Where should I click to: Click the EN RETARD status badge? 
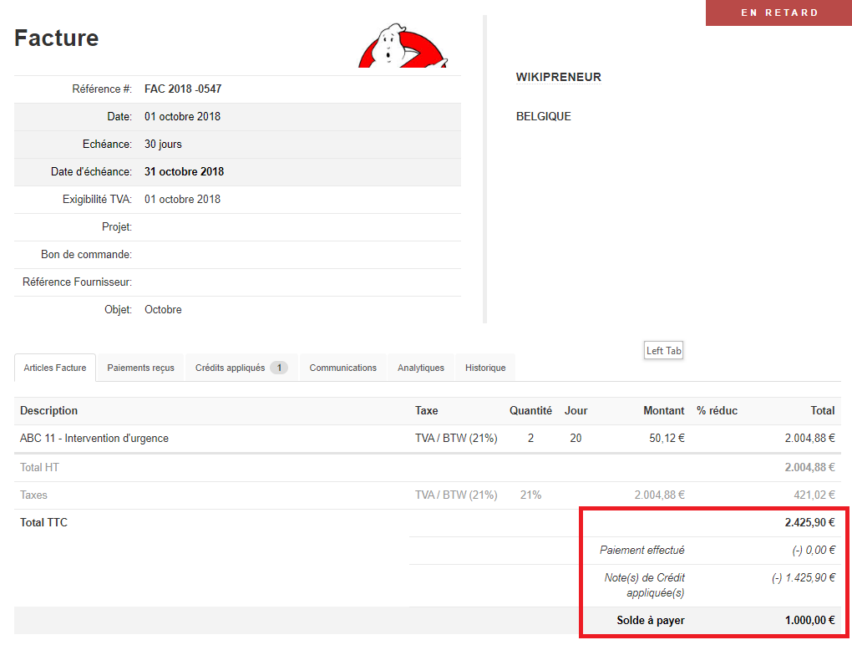pyautogui.click(x=778, y=13)
